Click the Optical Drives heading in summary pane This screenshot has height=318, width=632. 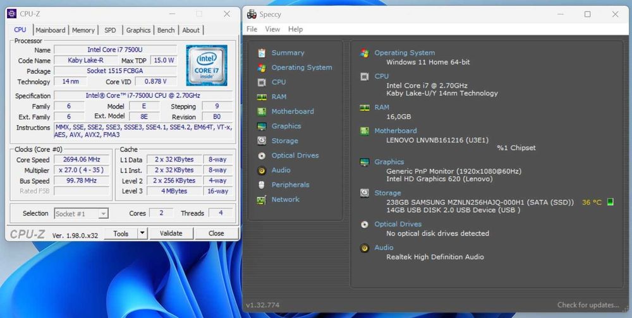pos(398,224)
